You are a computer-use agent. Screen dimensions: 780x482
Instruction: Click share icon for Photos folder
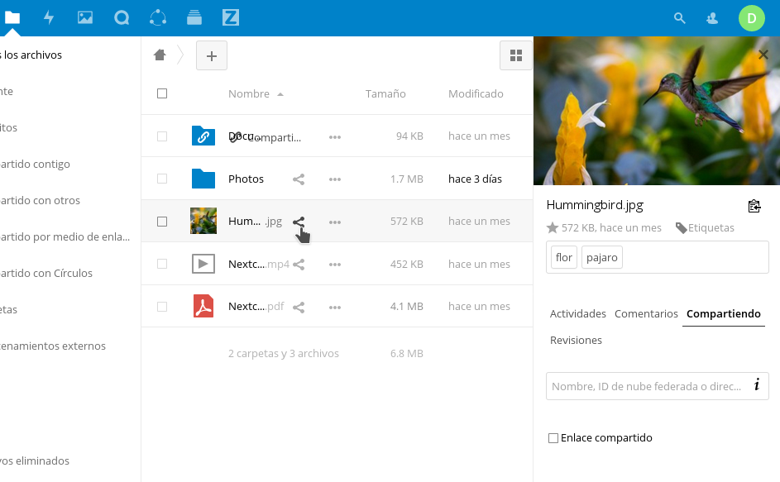(x=299, y=179)
